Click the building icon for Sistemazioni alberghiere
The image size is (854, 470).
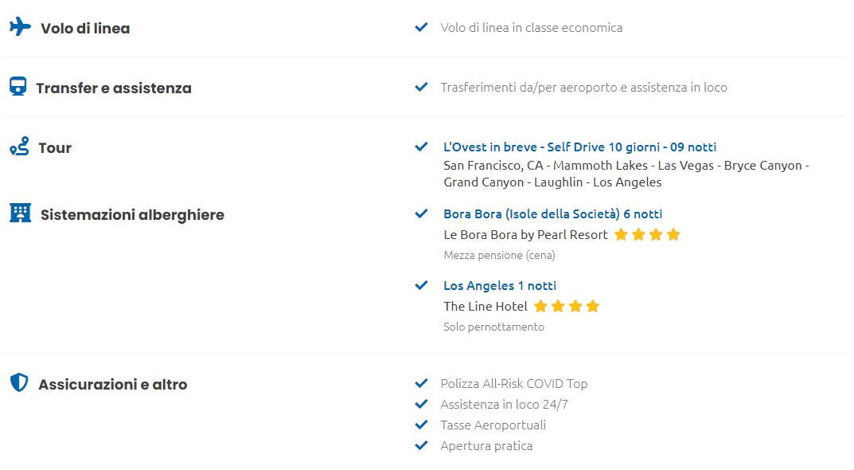click(x=20, y=213)
